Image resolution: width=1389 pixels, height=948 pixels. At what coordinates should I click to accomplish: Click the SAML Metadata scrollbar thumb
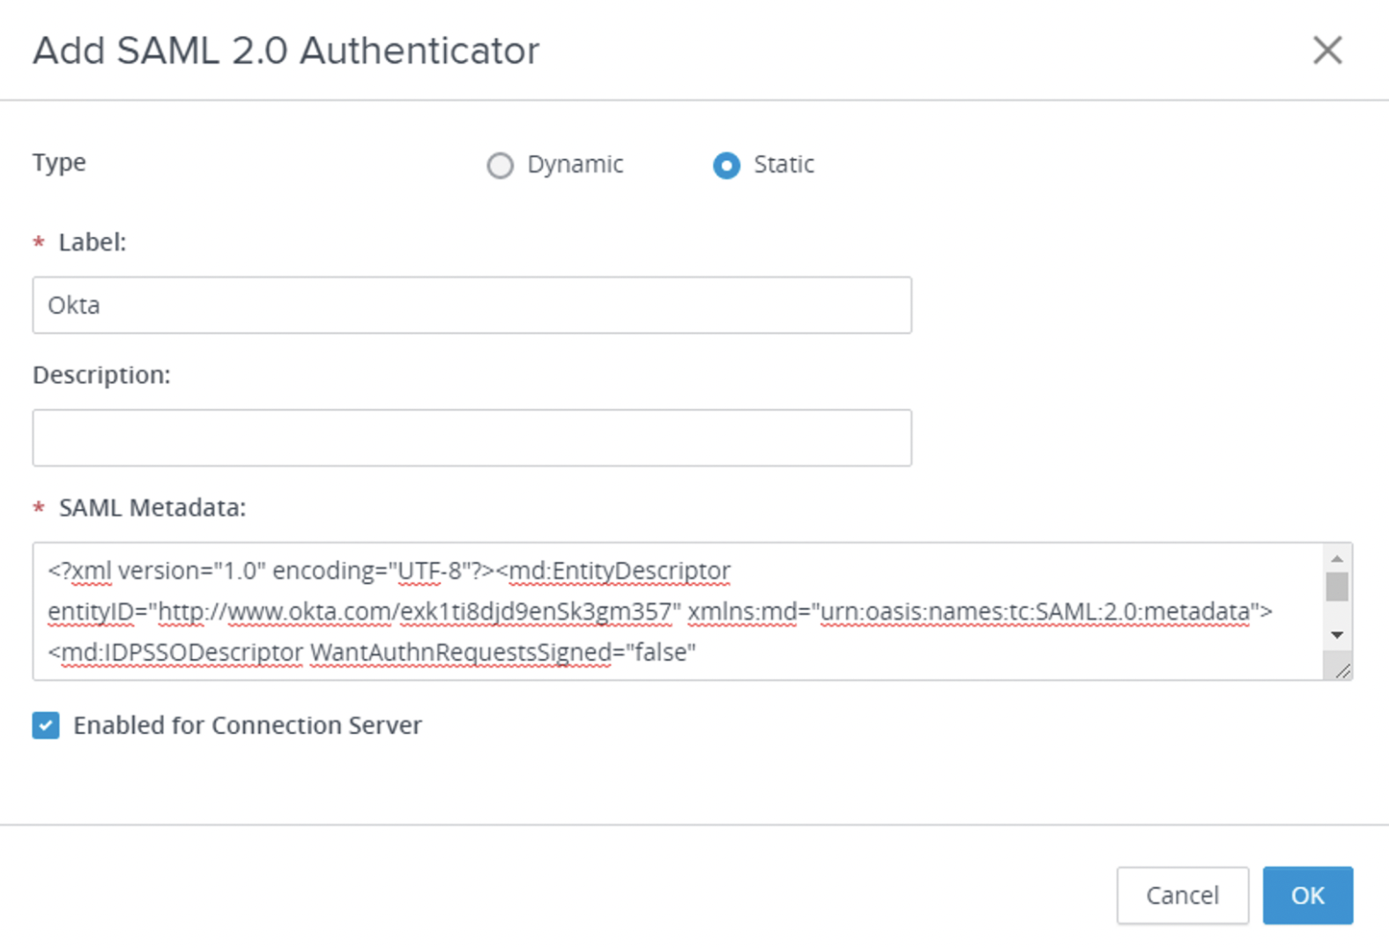(x=1337, y=586)
